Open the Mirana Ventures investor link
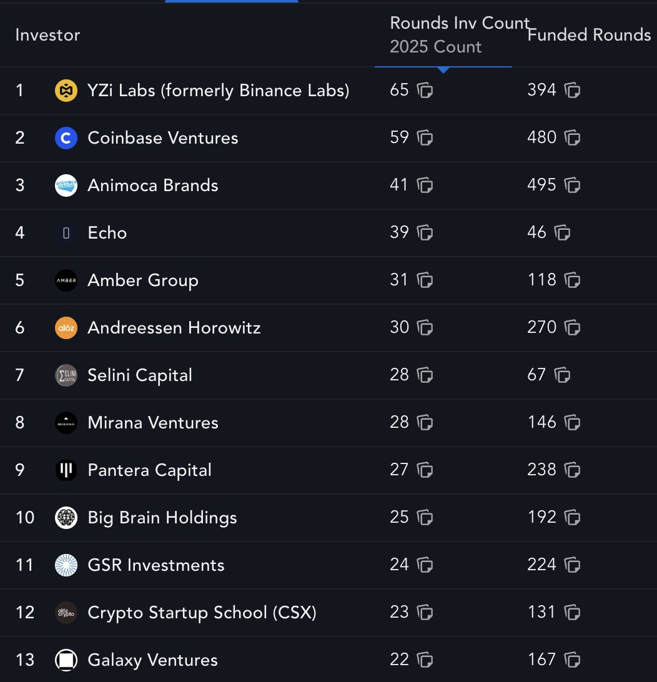The image size is (657, 682). pos(153,423)
